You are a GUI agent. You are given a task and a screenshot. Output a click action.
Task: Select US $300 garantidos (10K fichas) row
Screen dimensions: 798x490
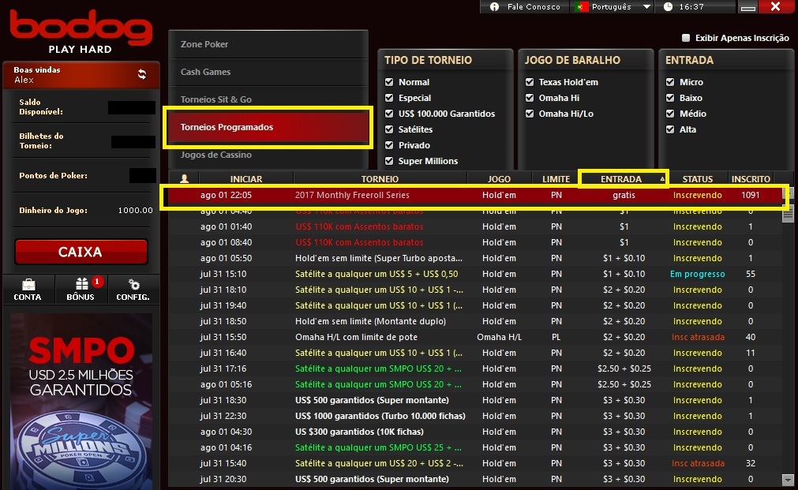coord(475,432)
